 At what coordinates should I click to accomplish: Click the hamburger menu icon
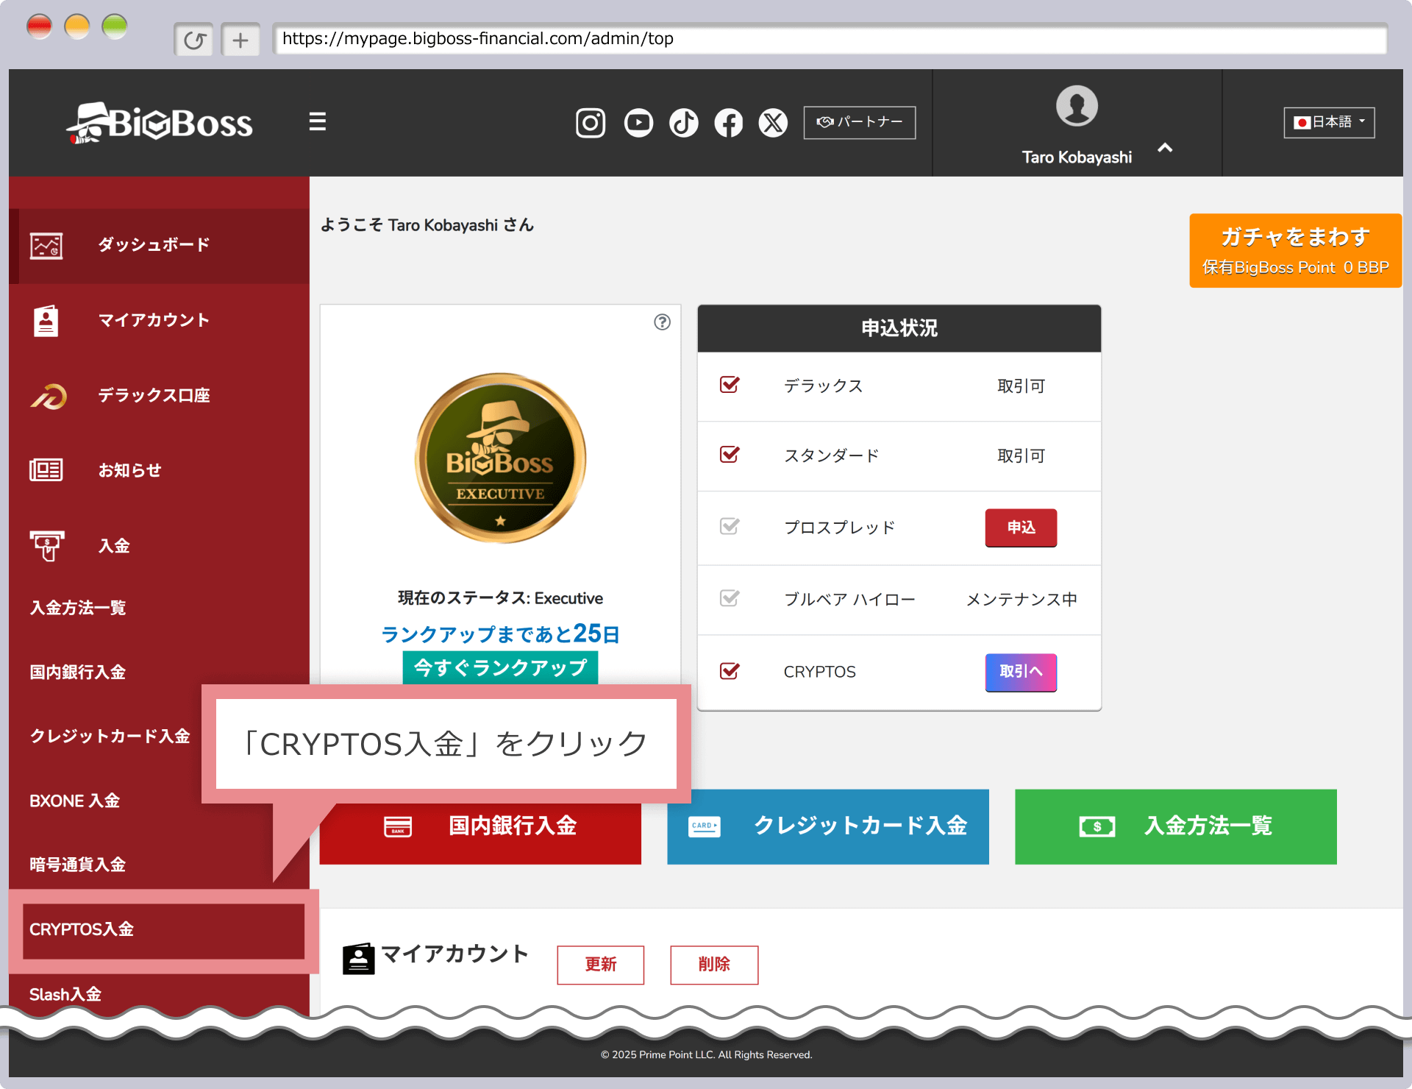coord(317,121)
